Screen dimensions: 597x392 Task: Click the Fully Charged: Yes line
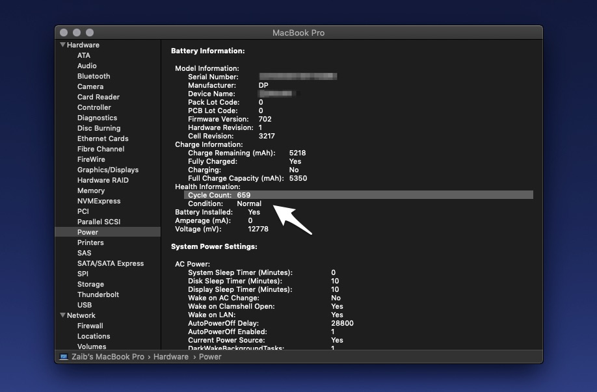pos(245,161)
